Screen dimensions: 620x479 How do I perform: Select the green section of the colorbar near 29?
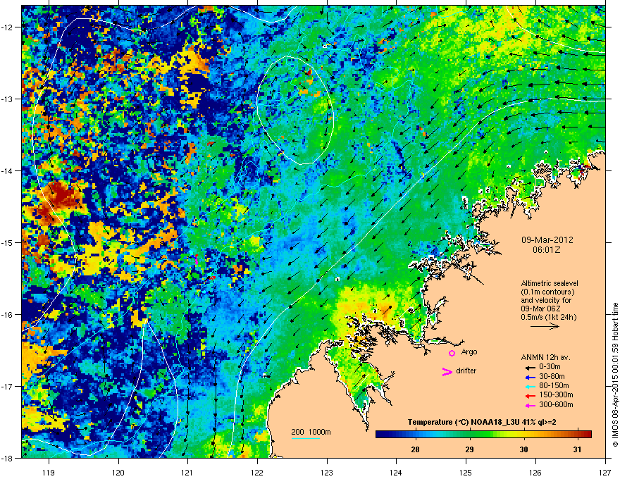point(470,435)
